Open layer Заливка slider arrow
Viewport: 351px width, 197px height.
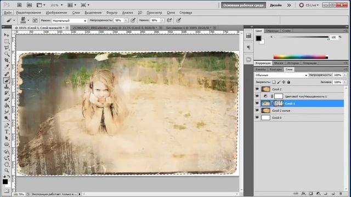(345, 82)
